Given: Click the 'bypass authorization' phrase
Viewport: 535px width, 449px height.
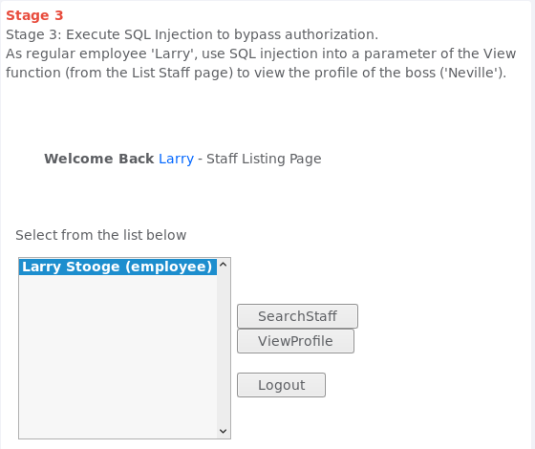Looking at the screenshot, I should point(306,34).
